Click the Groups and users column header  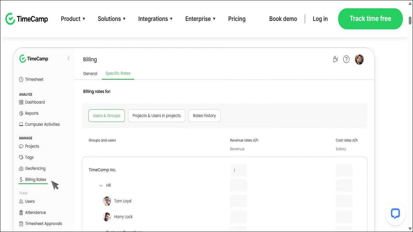(x=102, y=140)
